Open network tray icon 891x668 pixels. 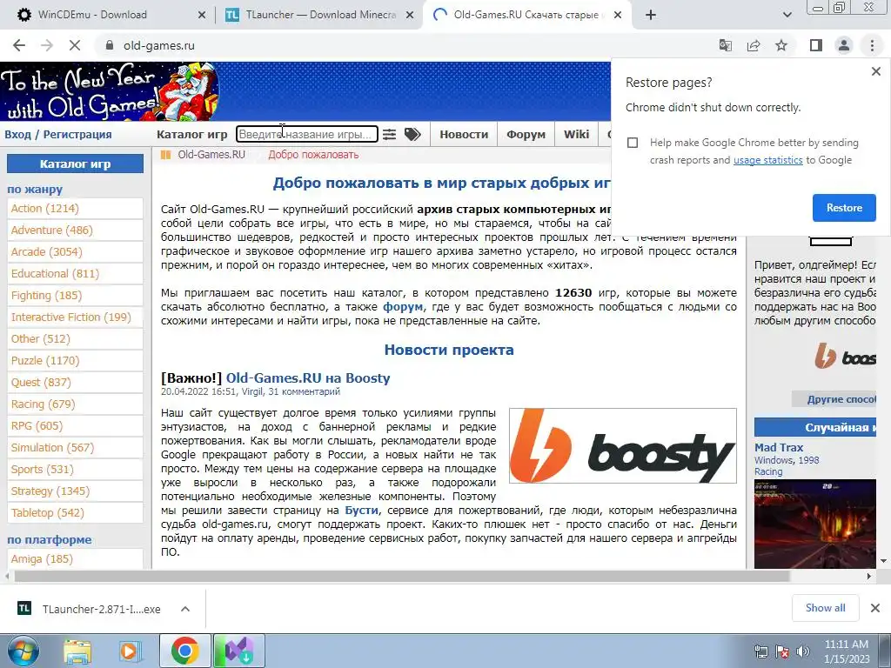coord(760,651)
